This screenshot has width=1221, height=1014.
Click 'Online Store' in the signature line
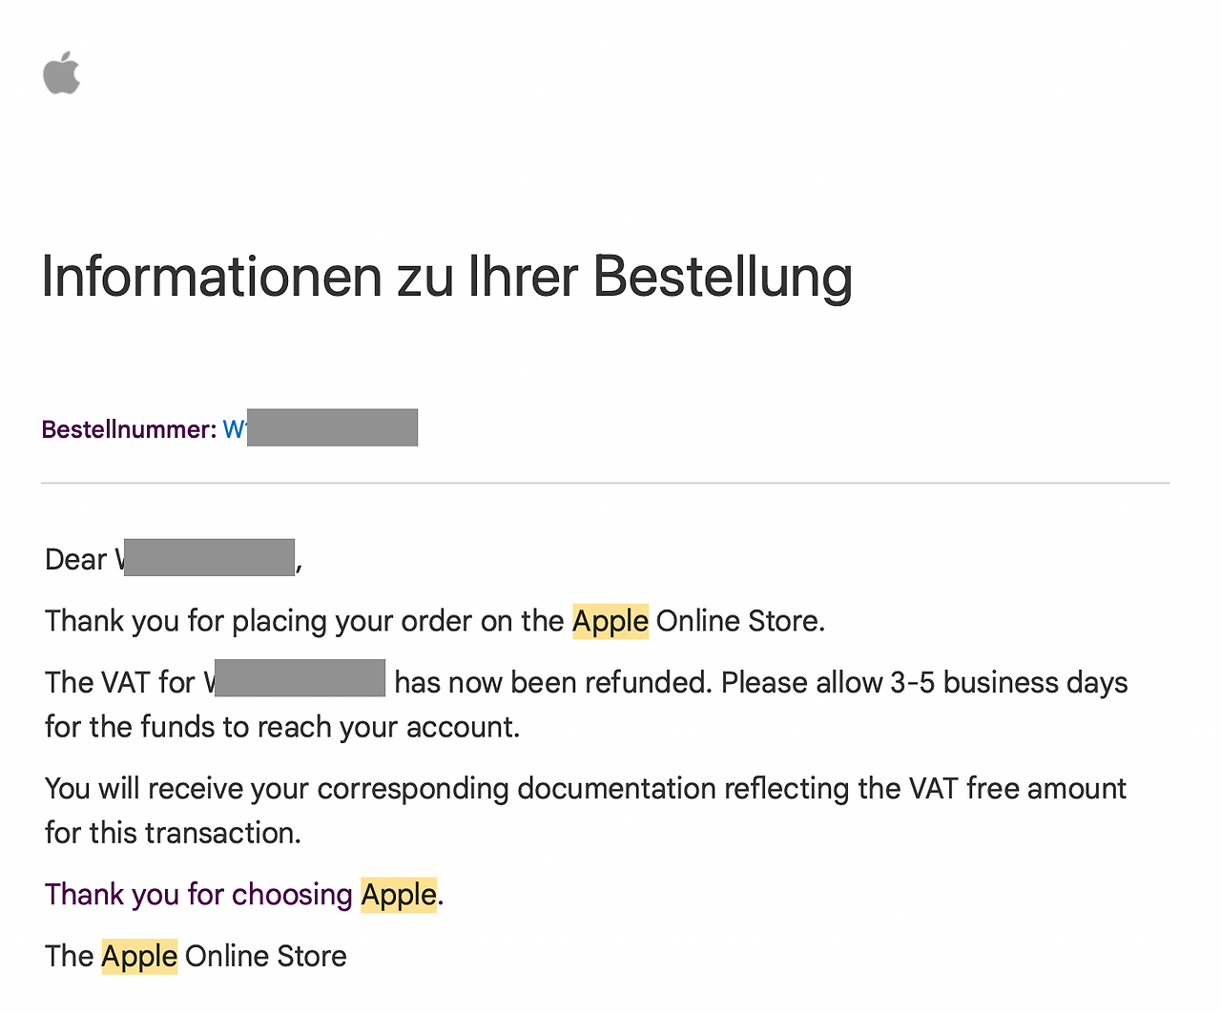266,956
